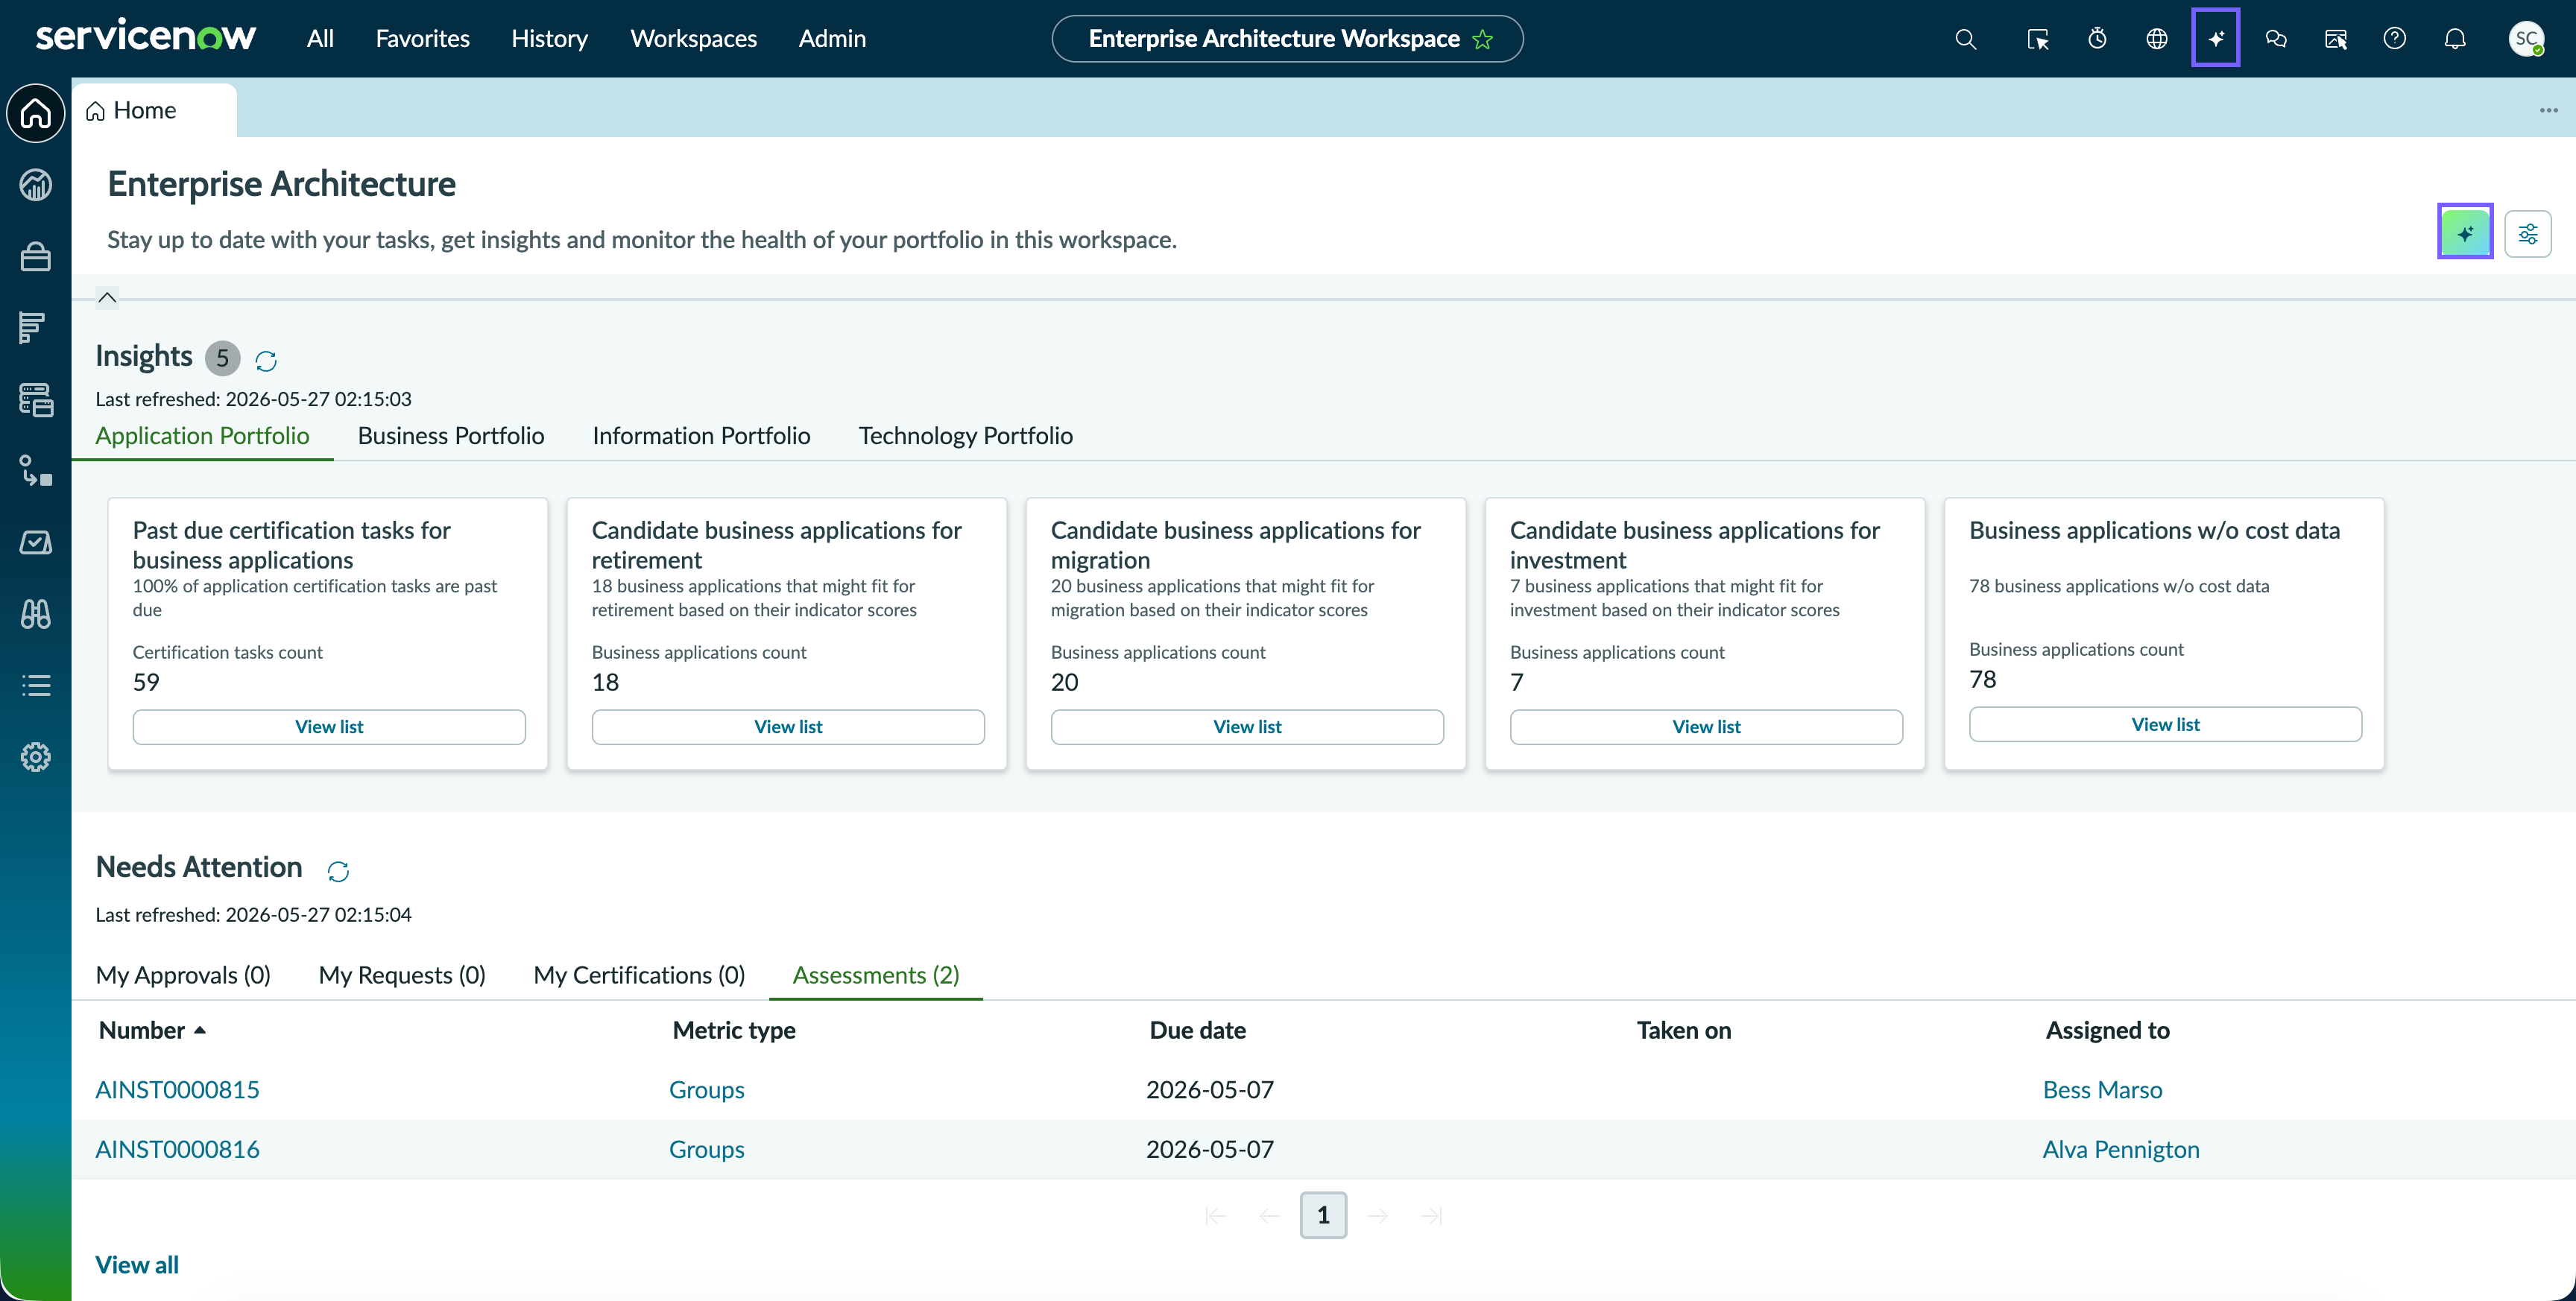Image resolution: width=2576 pixels, height=1301 pixels.
Task: Open the Favorites menu
Action: tap(422, 39)
